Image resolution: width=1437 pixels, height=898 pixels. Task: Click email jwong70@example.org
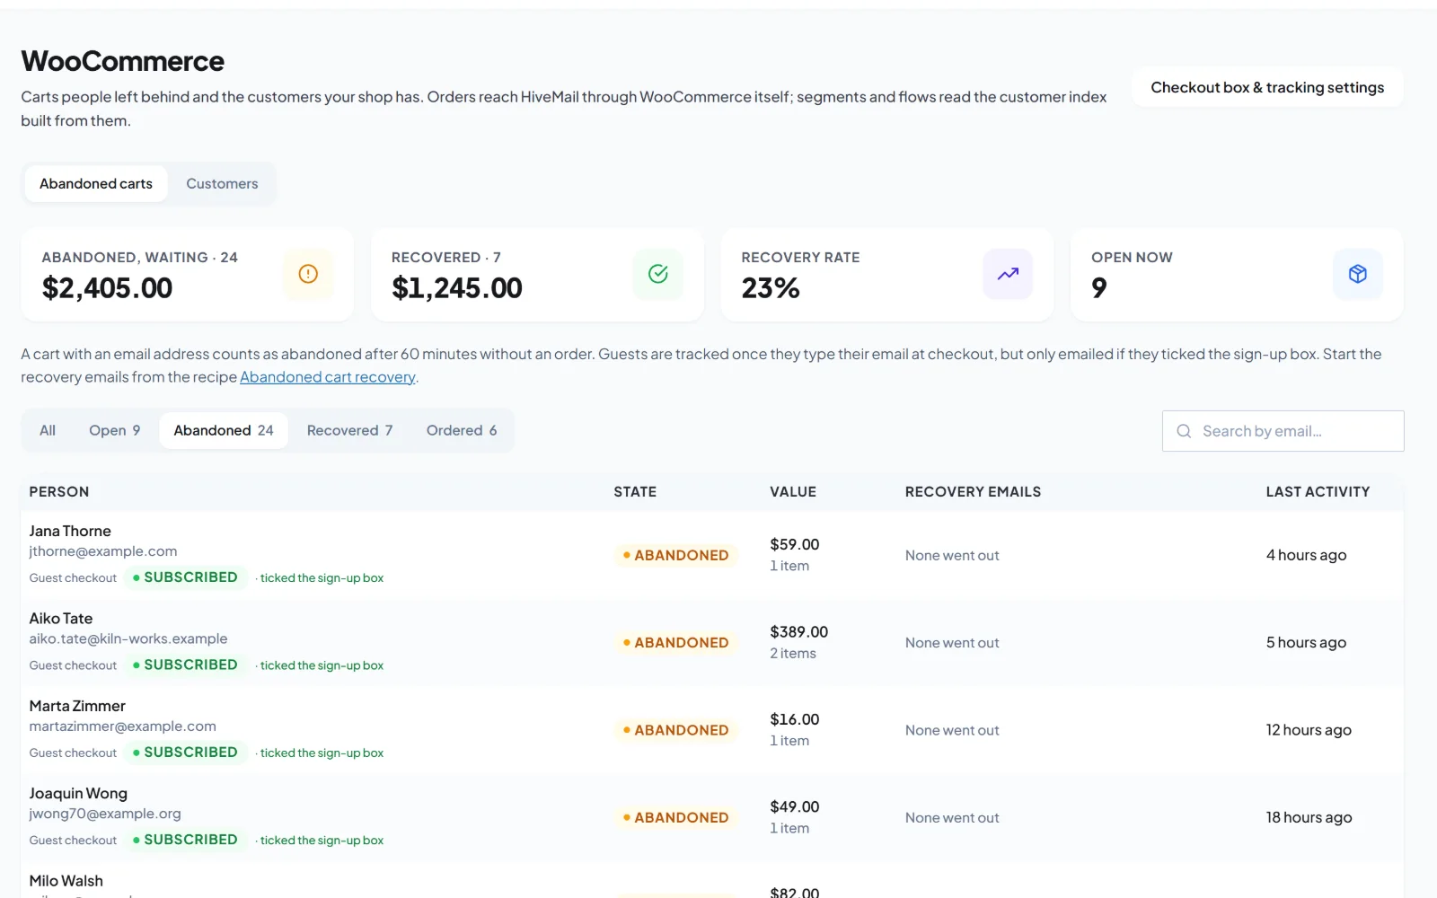pos(105,814)
